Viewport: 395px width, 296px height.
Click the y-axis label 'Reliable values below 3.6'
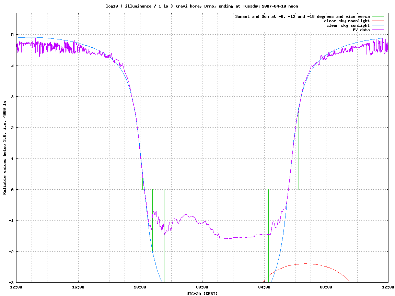pyautogui.click(x=4, y=148)
